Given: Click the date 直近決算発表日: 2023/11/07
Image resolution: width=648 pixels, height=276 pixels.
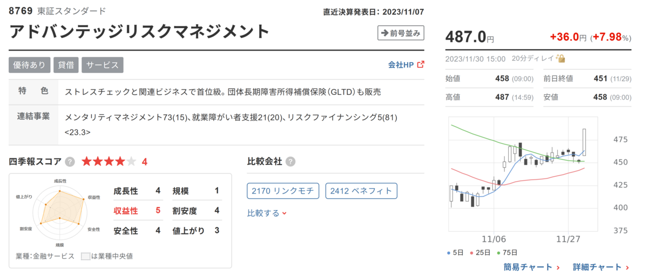Looking at the screenshot, I should tap(374, 11).
